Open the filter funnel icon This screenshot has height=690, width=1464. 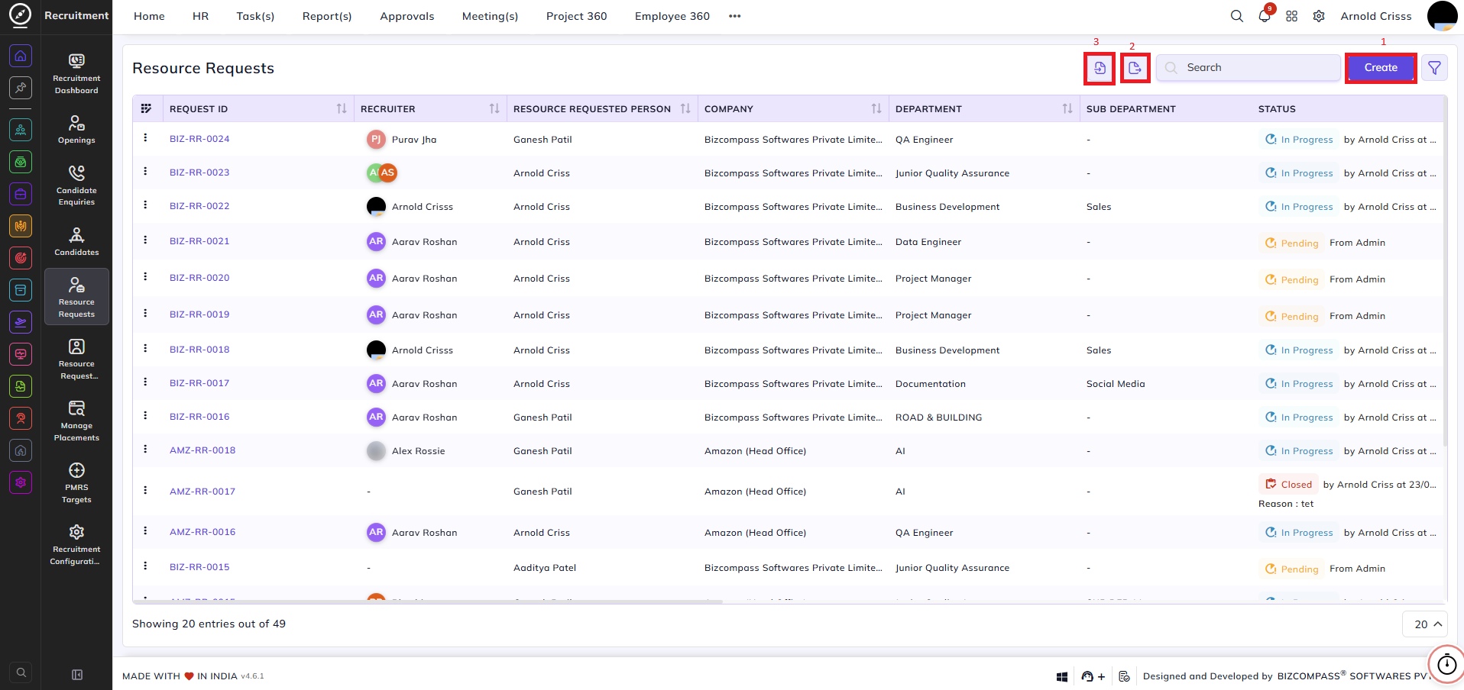pyautogui.click(x=1434, y=68)
